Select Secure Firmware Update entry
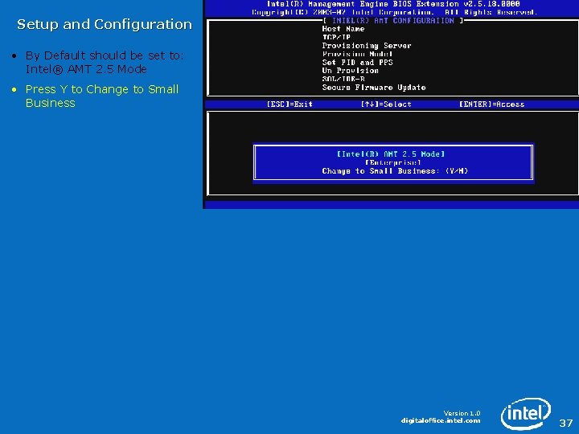 pos(374,88)
